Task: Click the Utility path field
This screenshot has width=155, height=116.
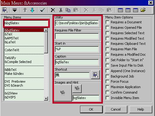Action: click(77, 23)
